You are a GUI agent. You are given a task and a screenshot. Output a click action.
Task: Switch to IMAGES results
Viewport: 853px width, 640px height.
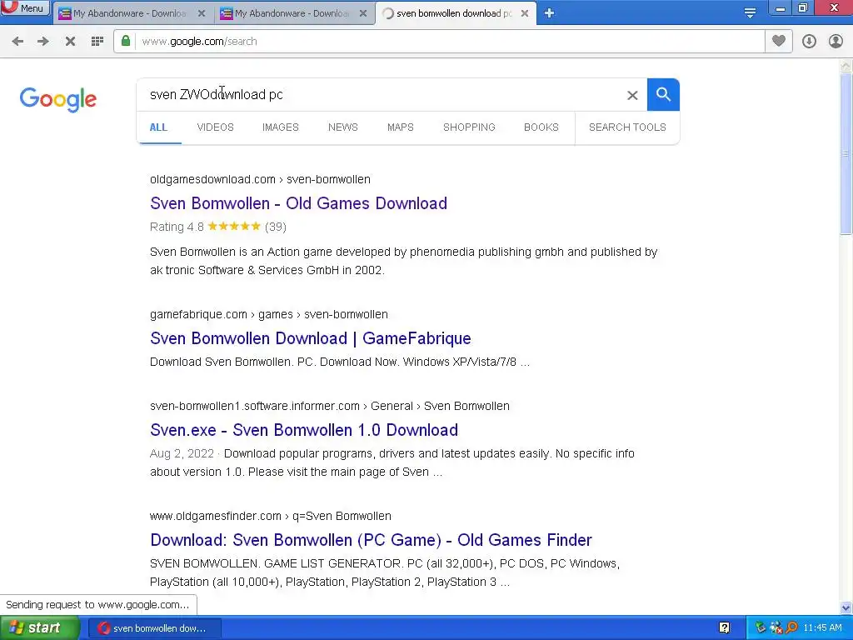pos(281,127)
